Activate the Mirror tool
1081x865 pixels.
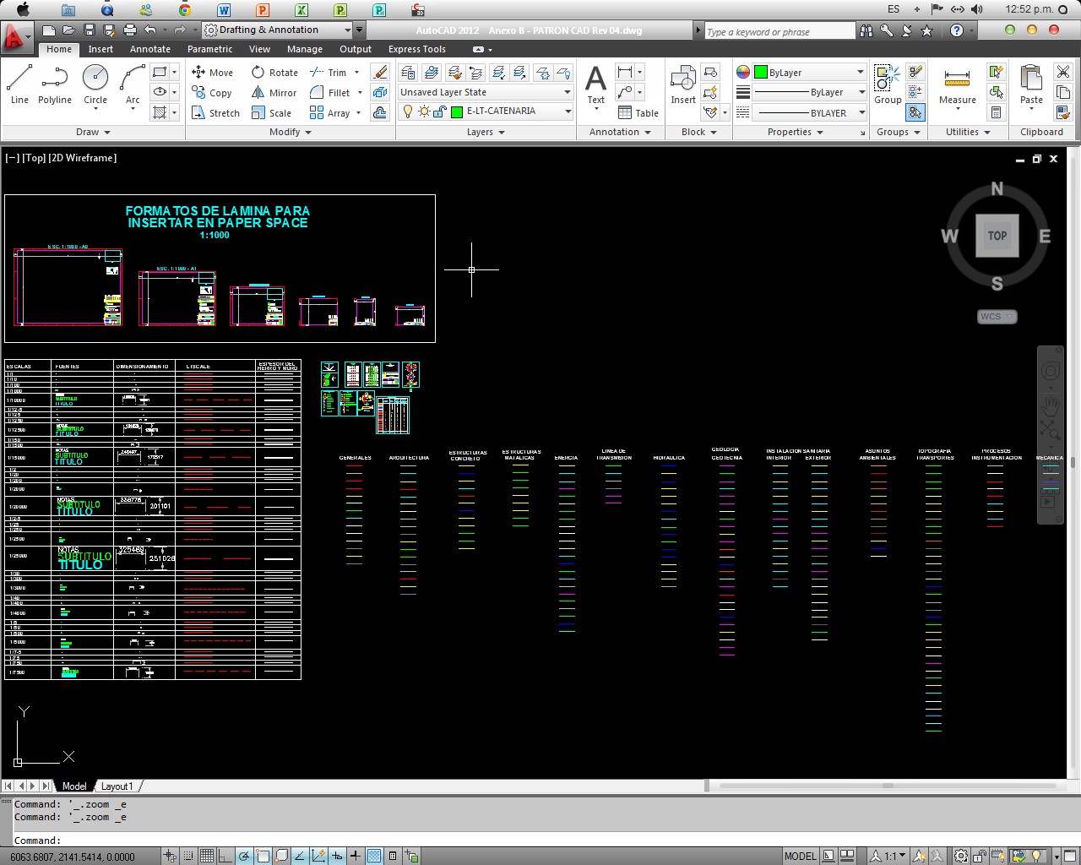coord(274,93)
